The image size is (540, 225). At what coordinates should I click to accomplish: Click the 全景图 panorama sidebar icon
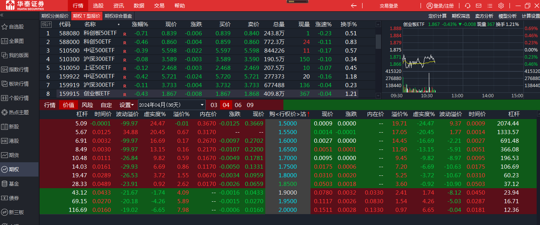click(x=5, y=41)
